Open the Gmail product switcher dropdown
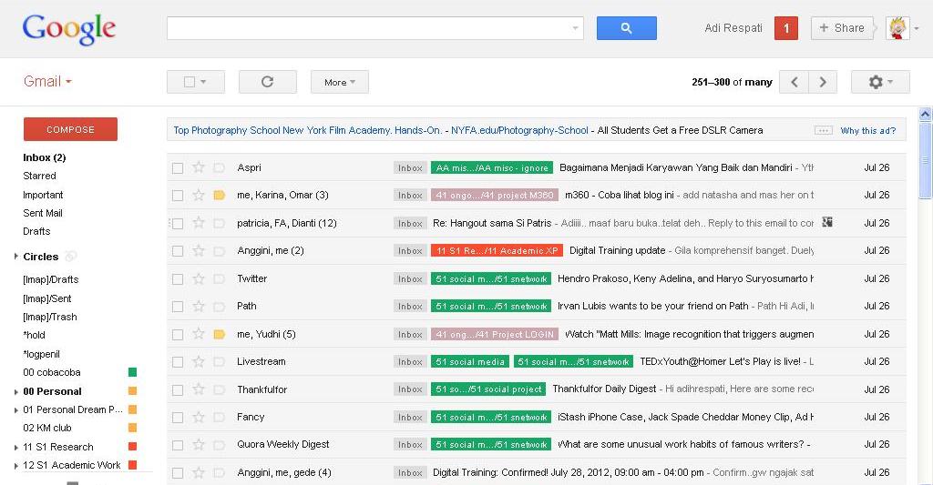Viewport: 933px width, 485px height. pos(47,81)
